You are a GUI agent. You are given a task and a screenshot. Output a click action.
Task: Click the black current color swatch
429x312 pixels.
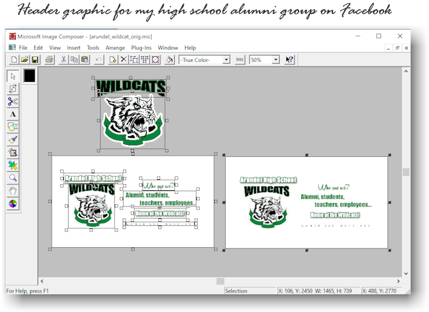coord(29,76)
